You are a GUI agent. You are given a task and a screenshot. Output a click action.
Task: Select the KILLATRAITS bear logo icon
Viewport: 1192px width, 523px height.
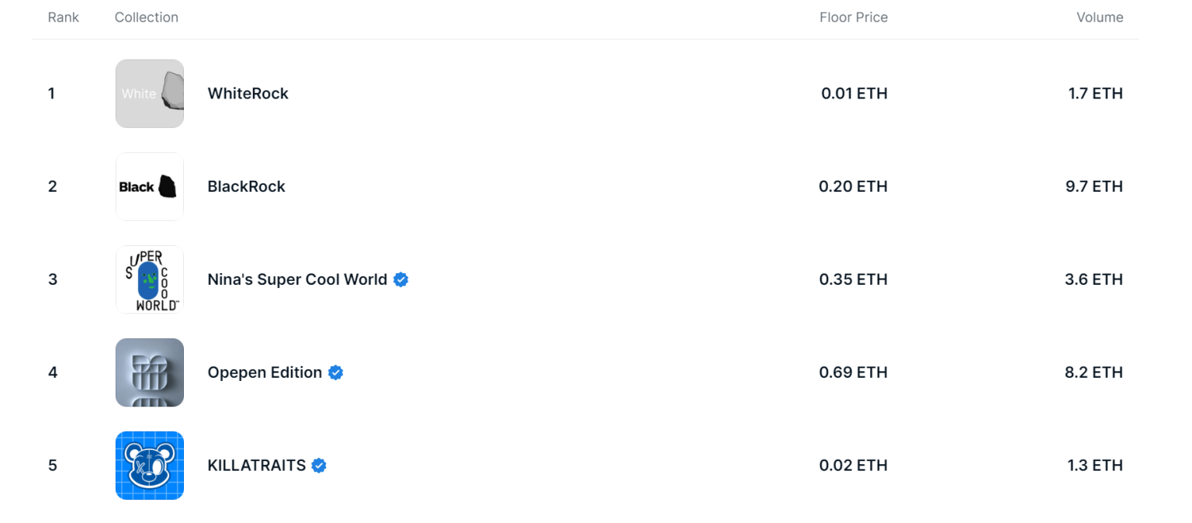pos(149,466)
